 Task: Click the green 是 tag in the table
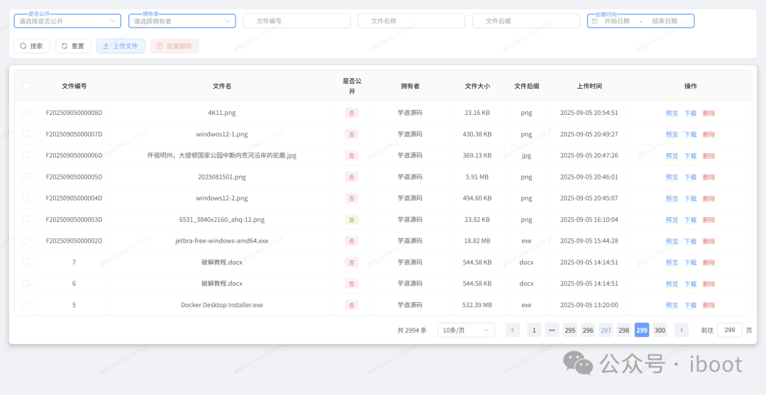[x=352, y=219]
